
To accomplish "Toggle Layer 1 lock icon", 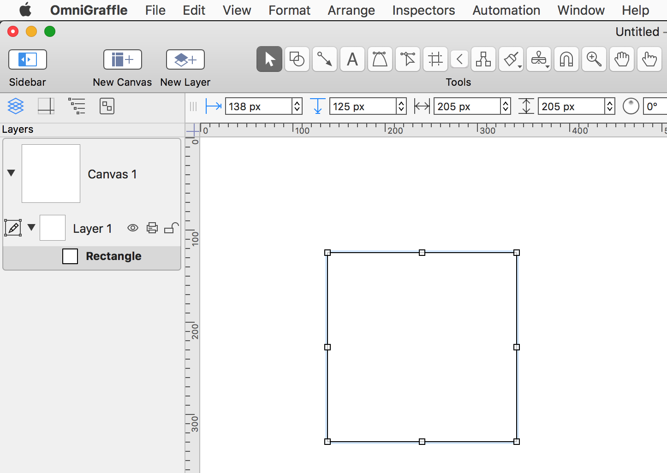I will coord(172,228).
